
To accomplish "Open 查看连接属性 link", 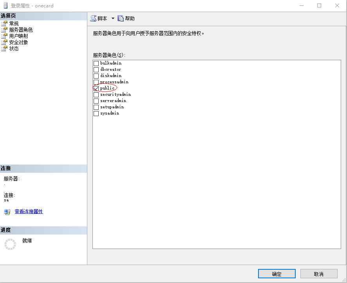I will [x=29, y=211].
